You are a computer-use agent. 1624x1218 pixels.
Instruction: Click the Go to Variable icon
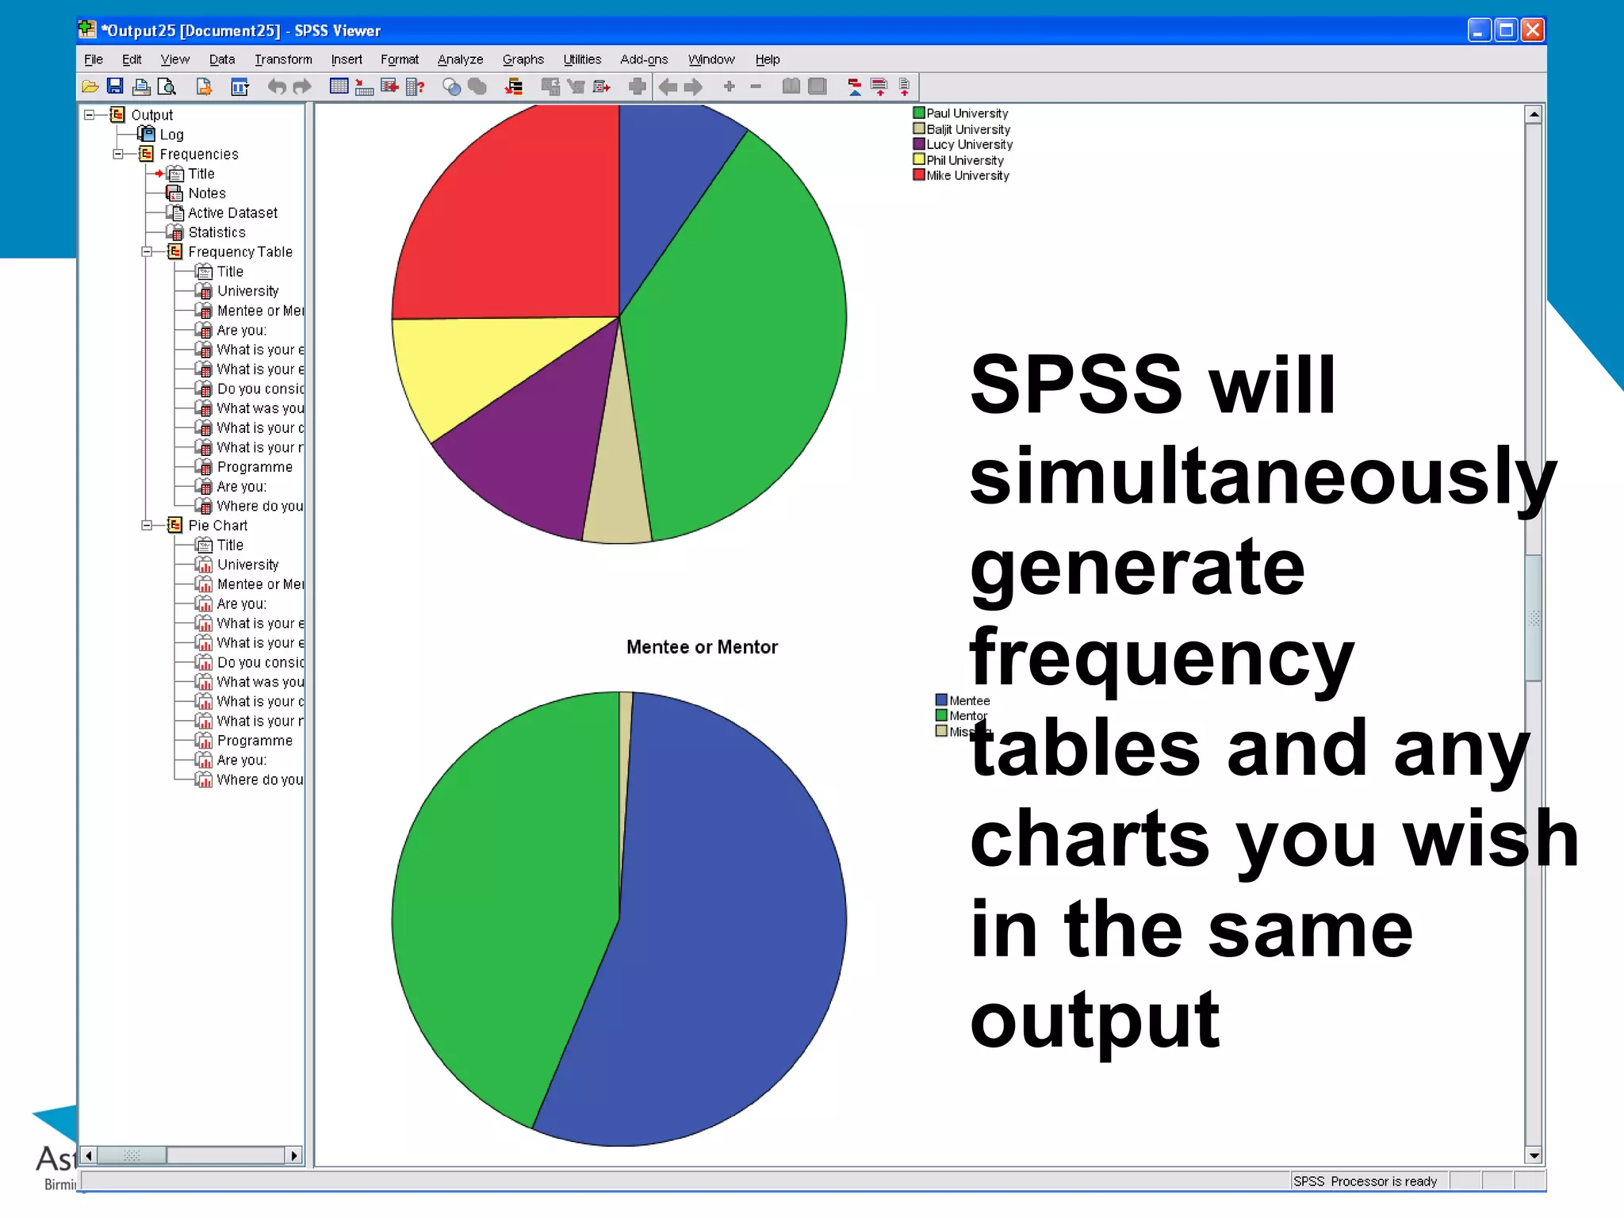pos(389,86)
